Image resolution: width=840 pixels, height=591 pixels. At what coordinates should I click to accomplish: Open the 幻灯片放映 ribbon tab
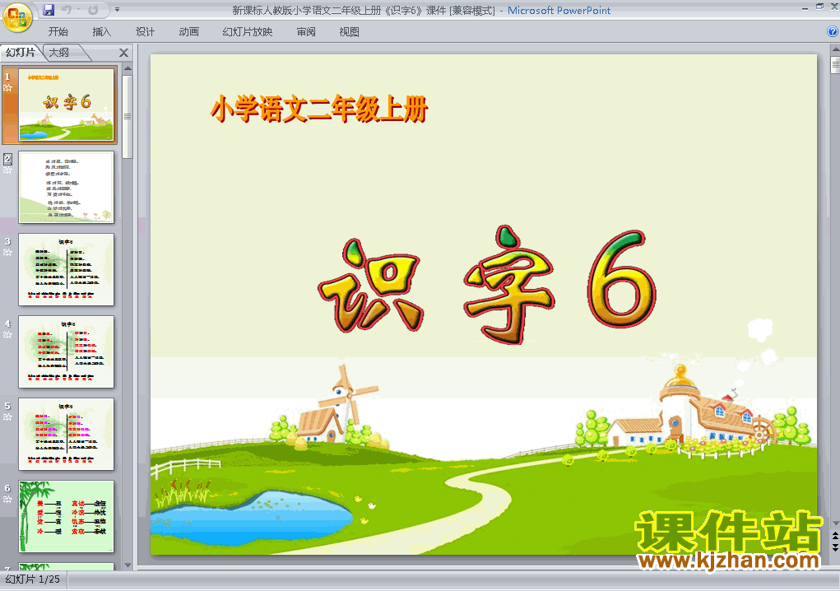[248, 31]
